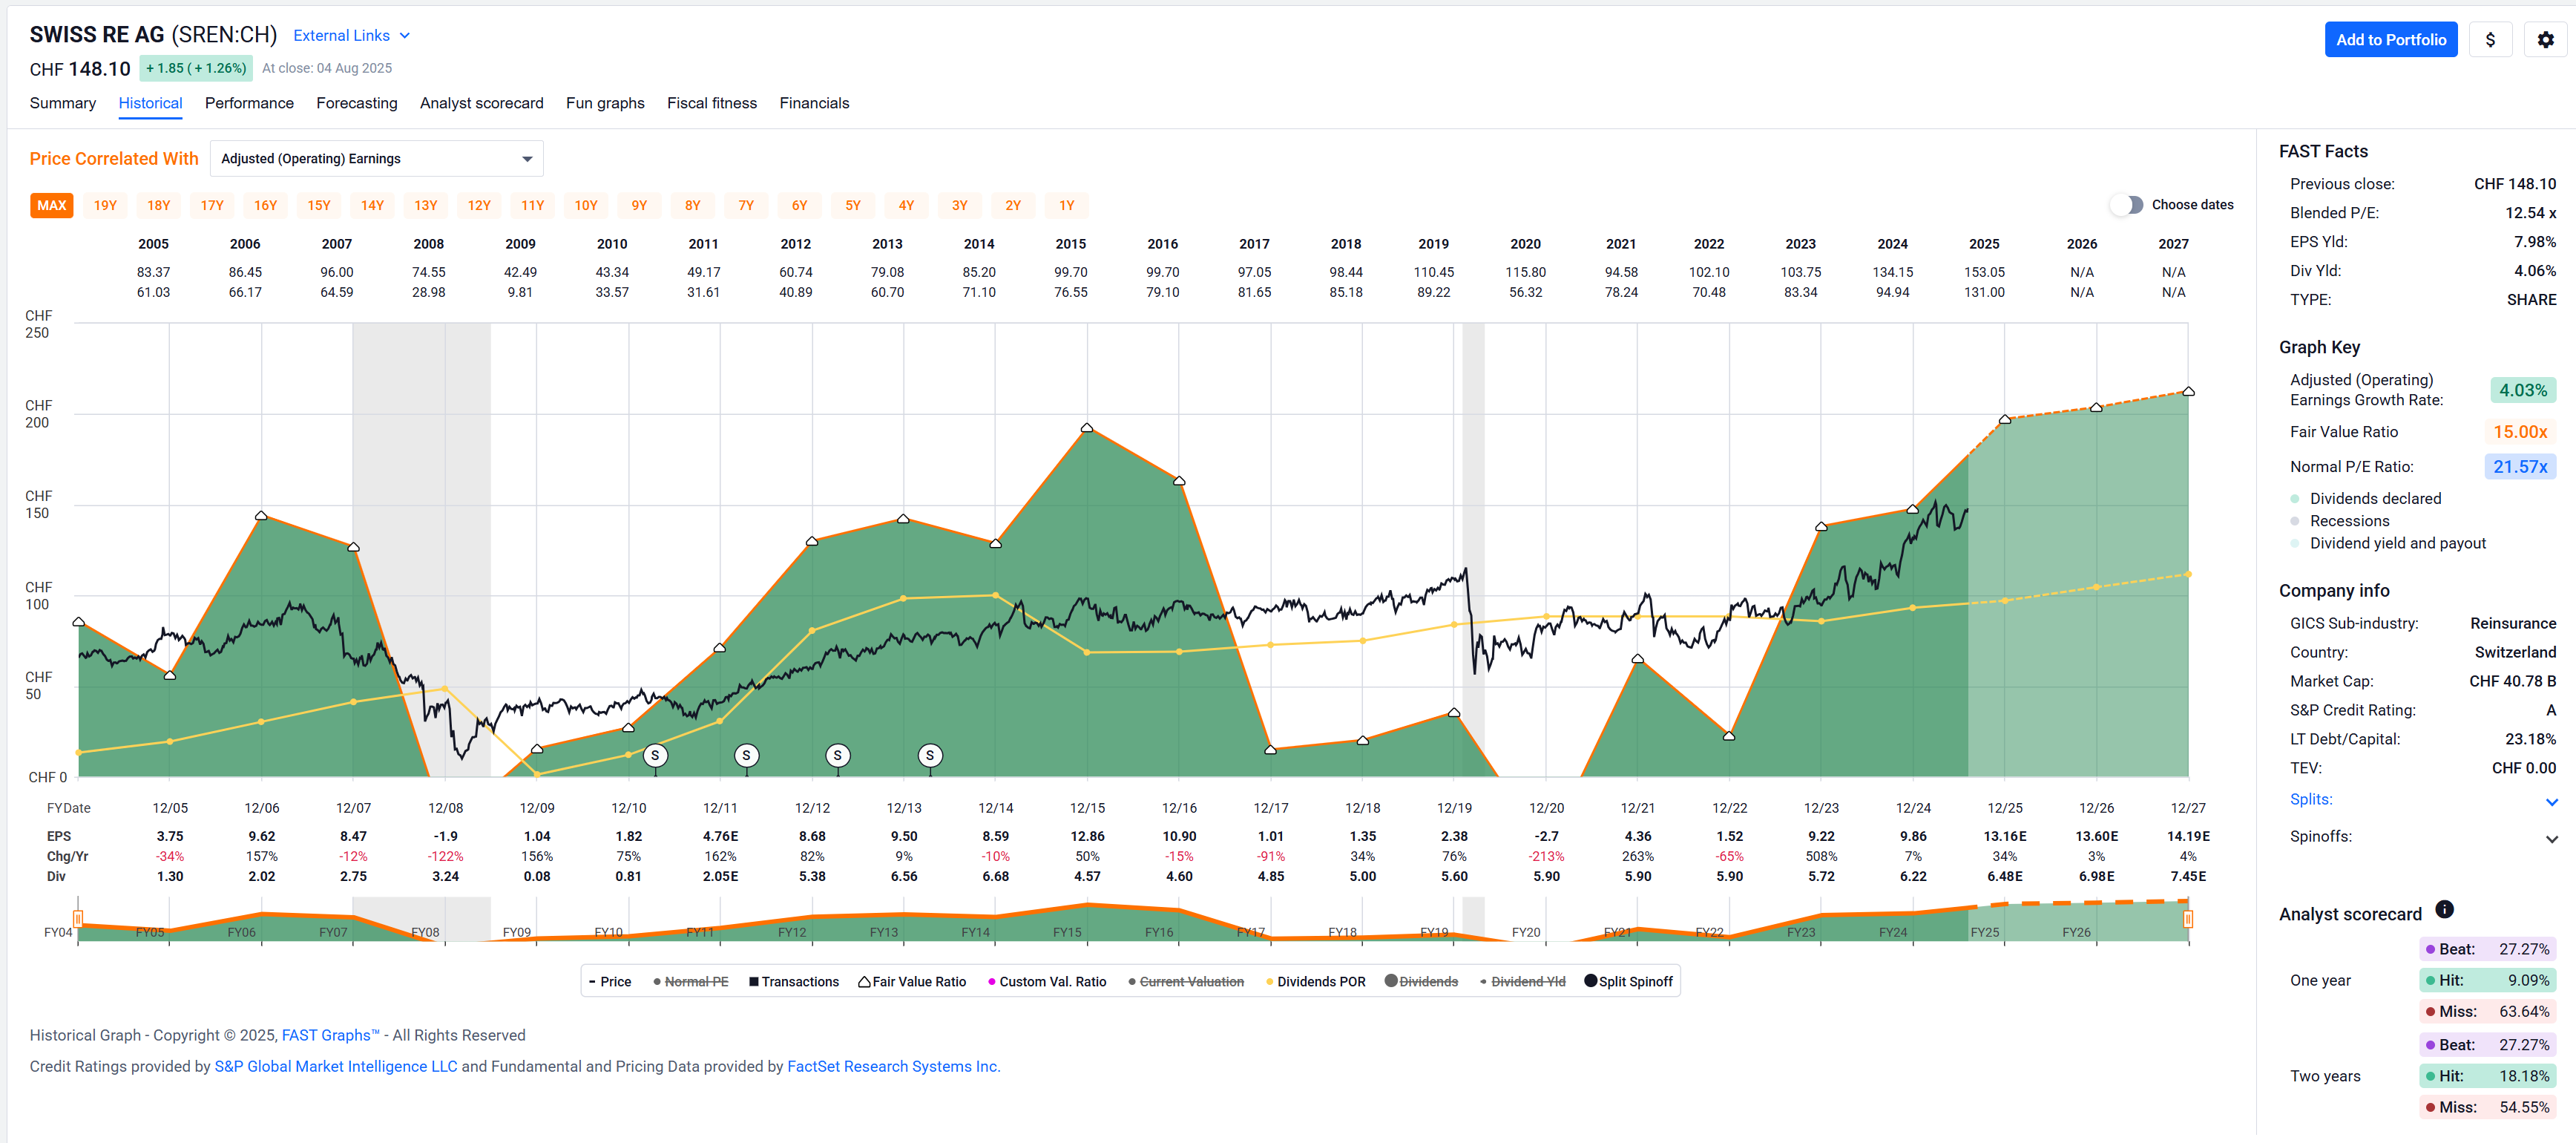
Task: Toggle Dividends POR legend item
Action: pyautogui.click(x=1315, y=981)
